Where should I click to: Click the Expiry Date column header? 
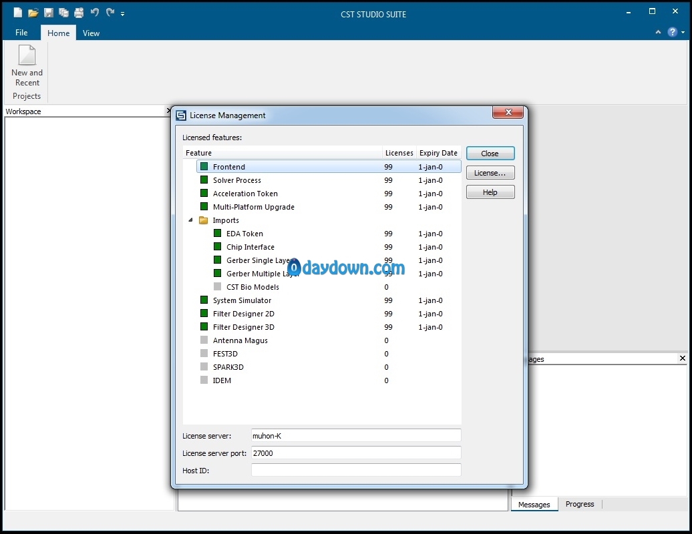click(438, 153)
